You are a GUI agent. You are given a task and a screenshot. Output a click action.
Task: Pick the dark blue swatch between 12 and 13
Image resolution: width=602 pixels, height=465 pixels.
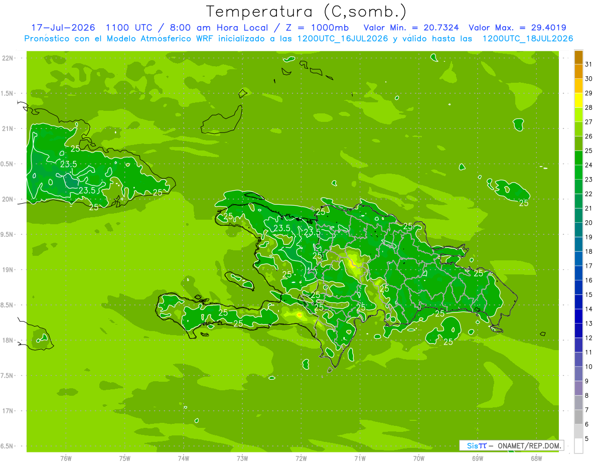click(578, 331)
